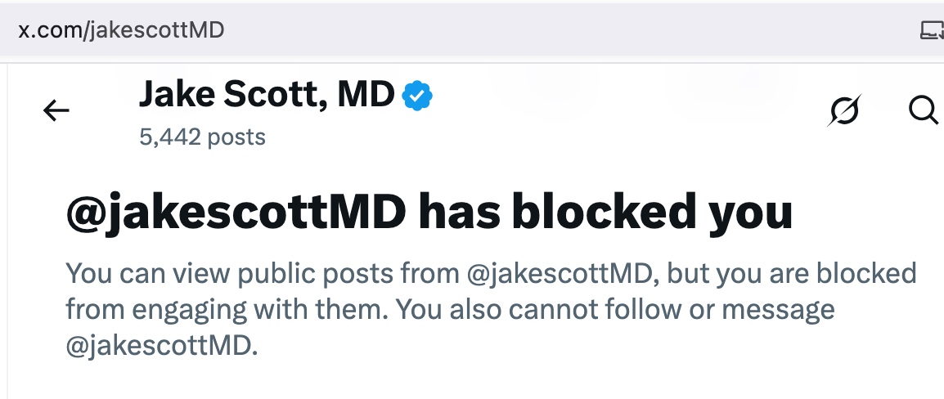
Task: Click the install app icon in address bar
Action: tap(931, 31)
